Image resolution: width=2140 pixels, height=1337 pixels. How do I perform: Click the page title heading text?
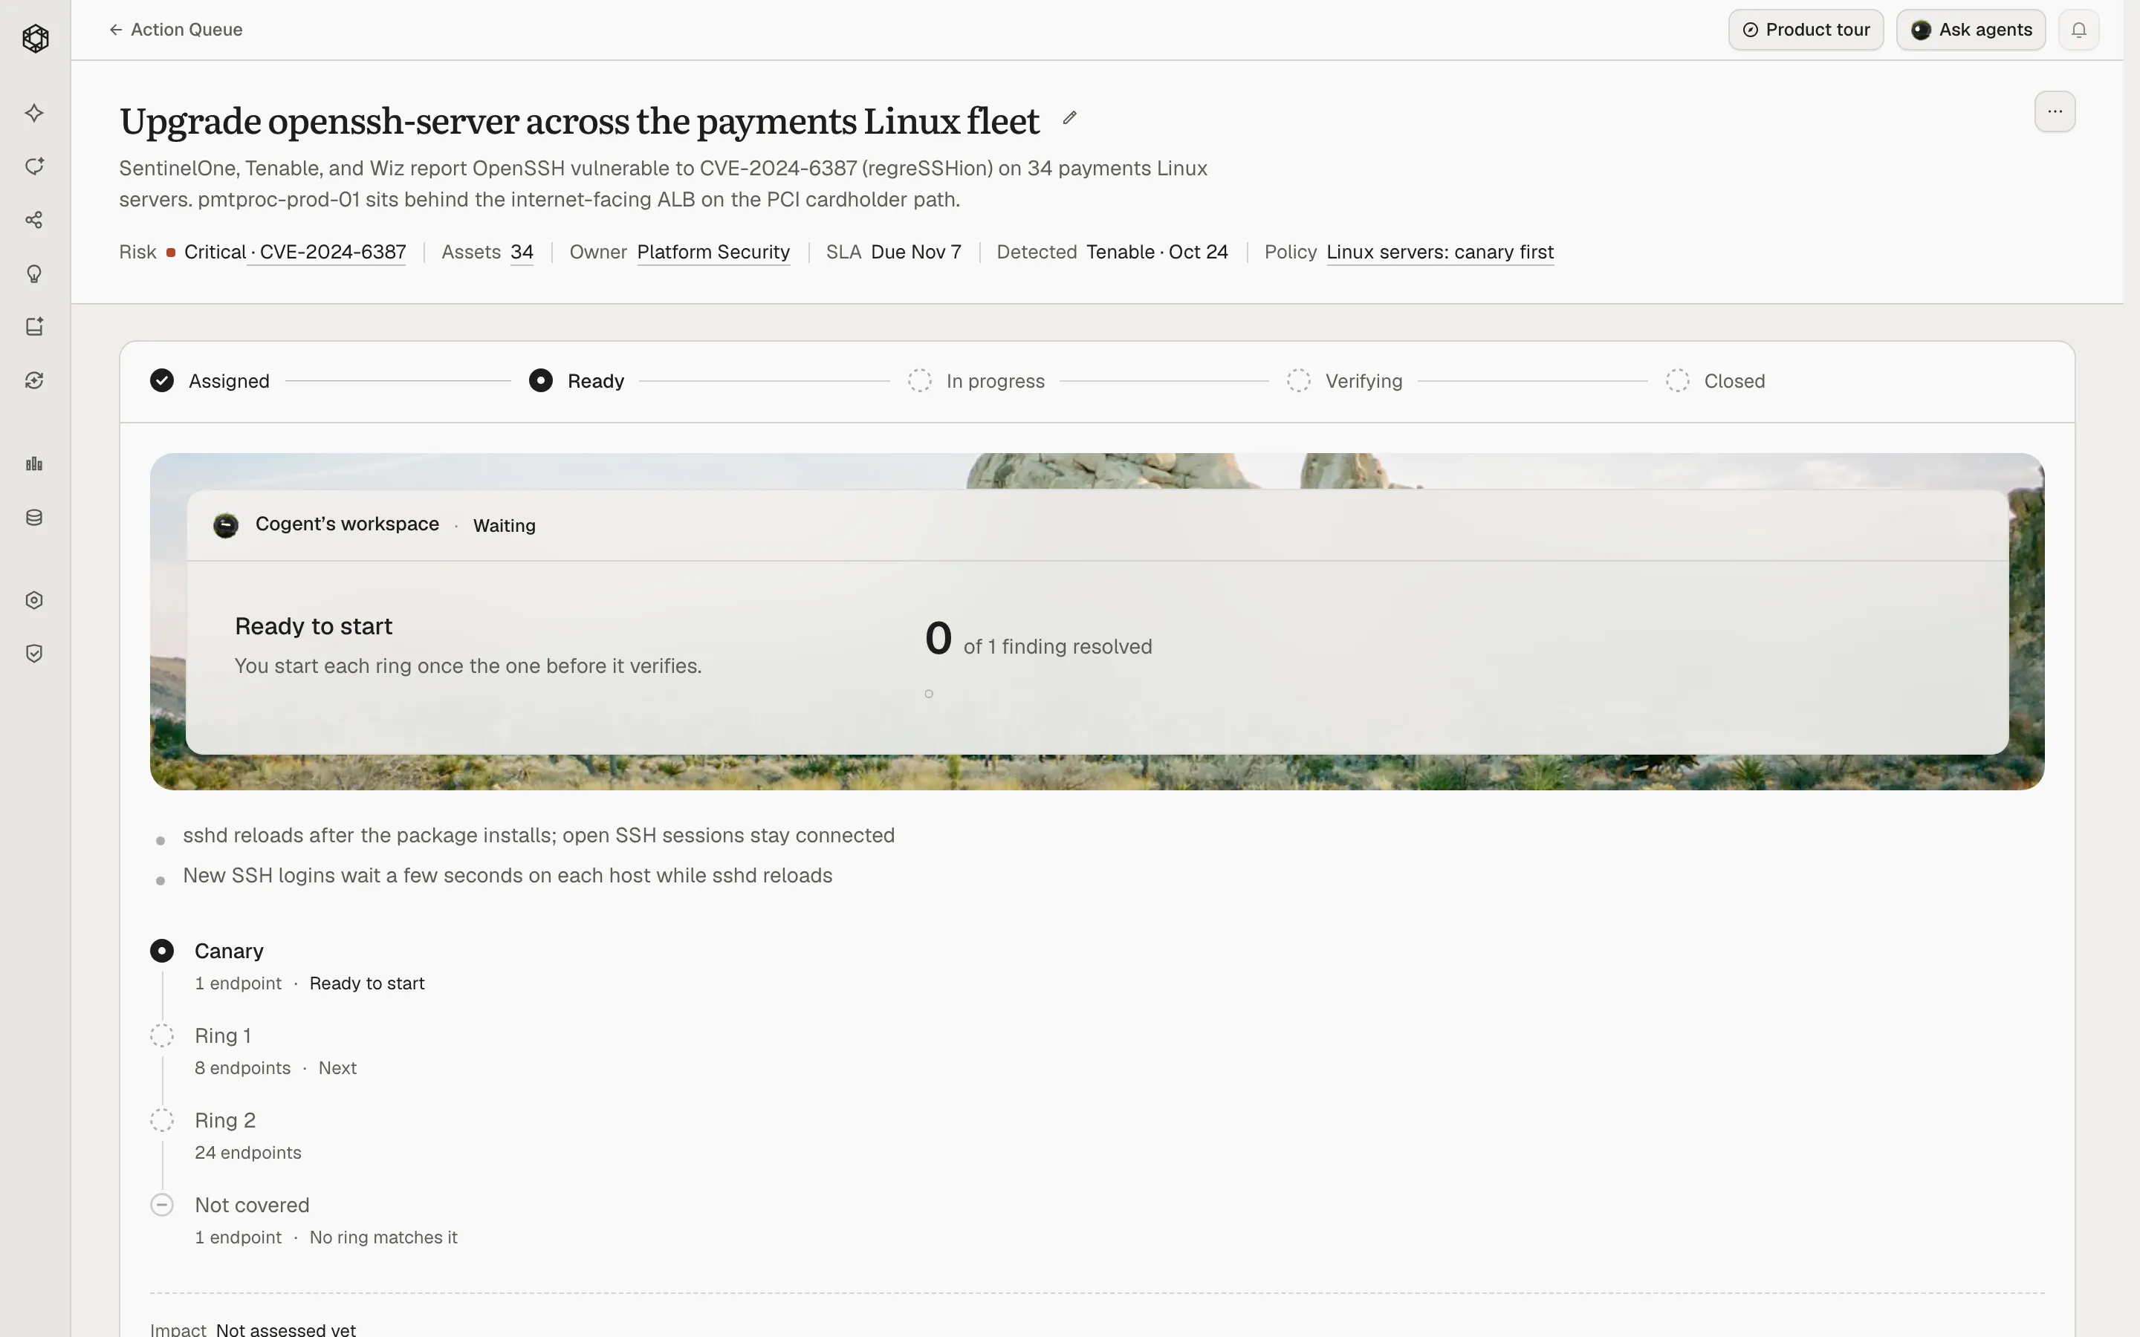tap(580, 121)
